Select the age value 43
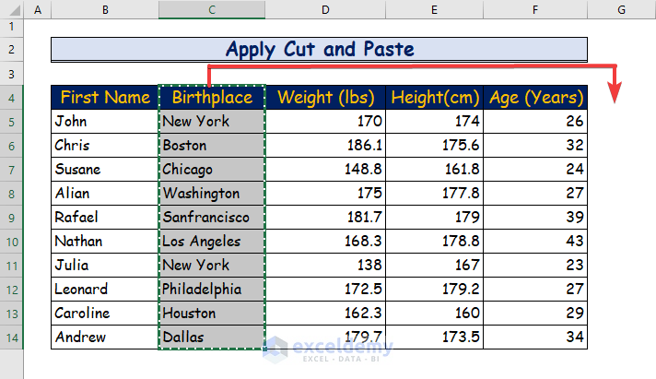Viewport: 656px width, 379px height. tap(535, 242)
